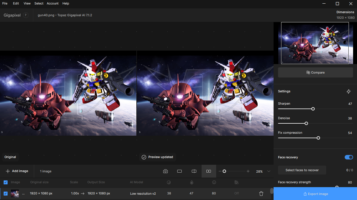Click the Sharpen value 47 field

(x=350, y=104)
